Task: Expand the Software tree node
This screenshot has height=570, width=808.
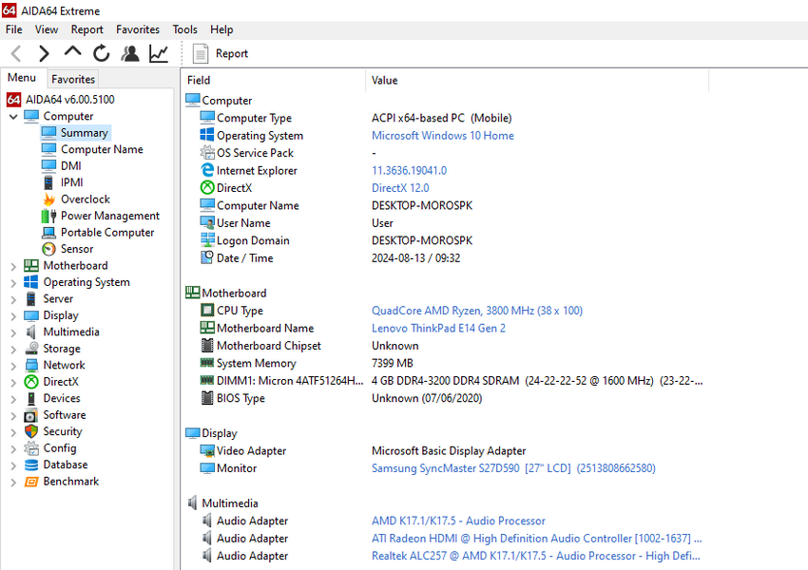Action: tap(13, 415)
